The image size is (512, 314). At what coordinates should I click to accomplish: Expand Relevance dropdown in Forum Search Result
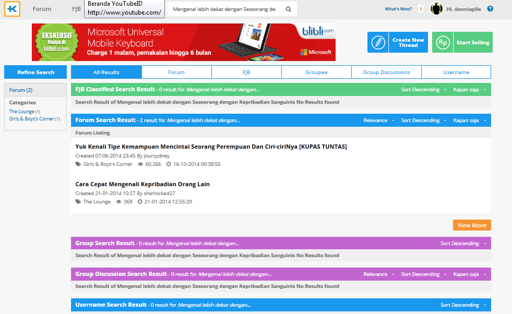tap(379, 120)
